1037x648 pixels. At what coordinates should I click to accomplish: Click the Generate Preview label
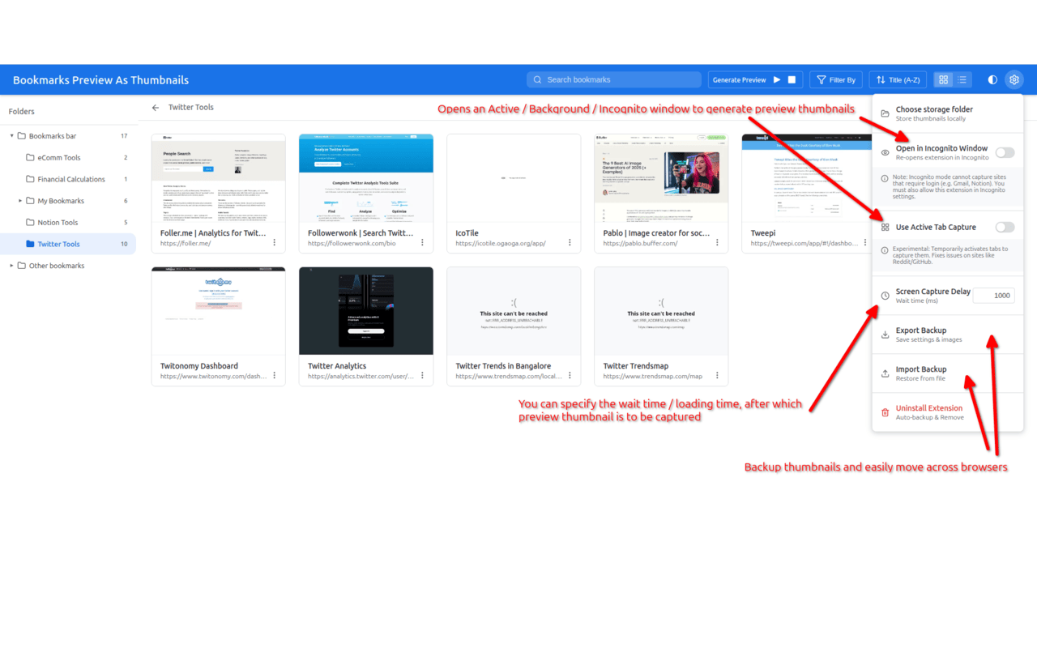point(739,79)
